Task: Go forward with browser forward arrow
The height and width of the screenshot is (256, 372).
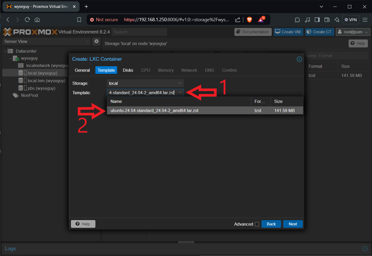Action: 17,20
